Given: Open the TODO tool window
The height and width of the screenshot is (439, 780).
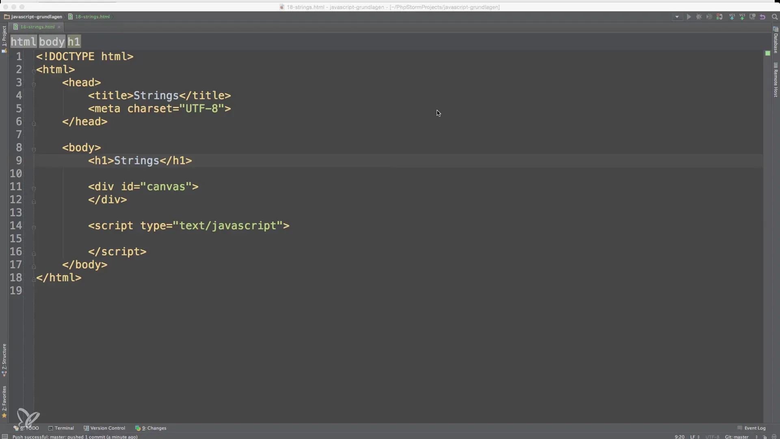Looking at the screenshot, I should coord(26,428).
